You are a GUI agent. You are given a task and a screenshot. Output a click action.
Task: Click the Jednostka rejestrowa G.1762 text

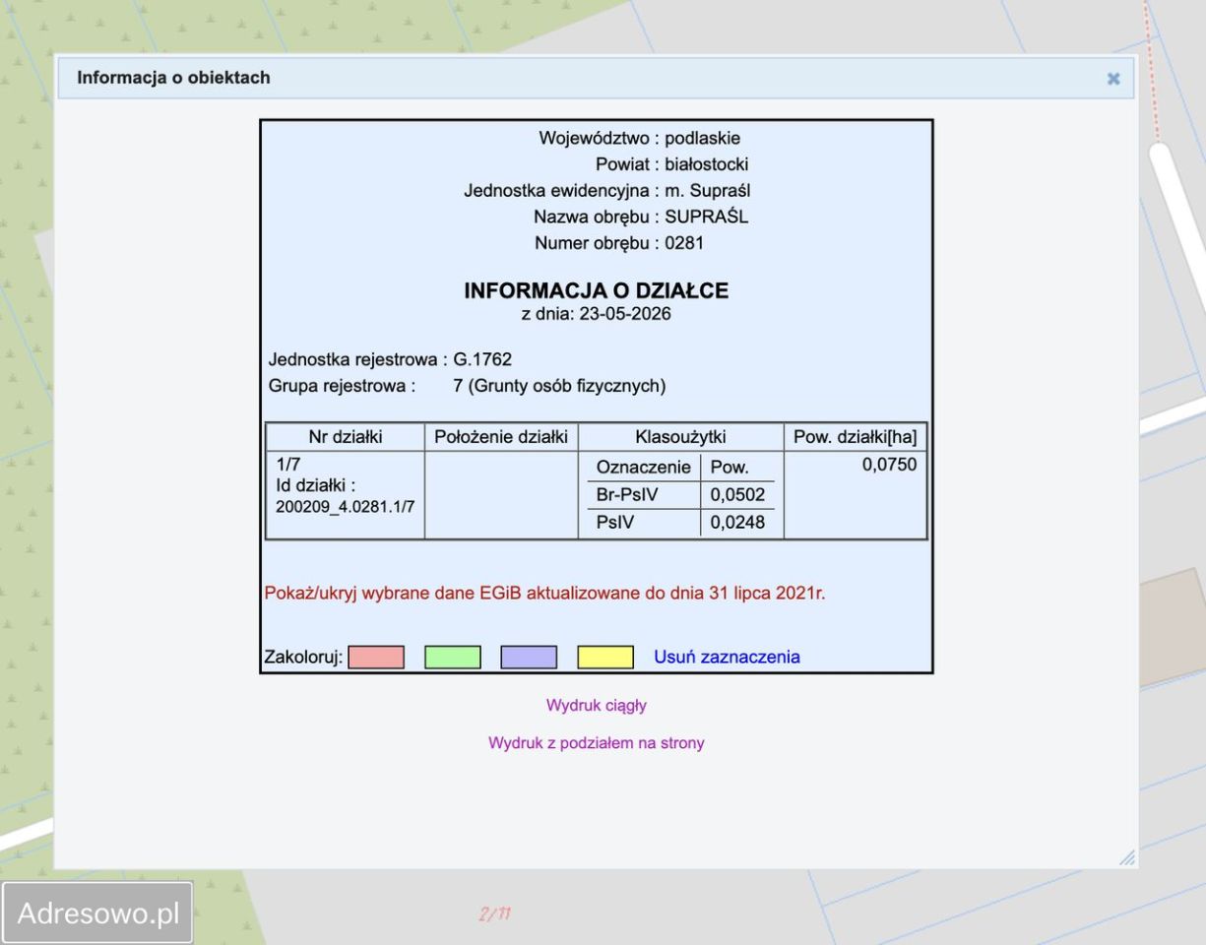click(x=390, y=359)
